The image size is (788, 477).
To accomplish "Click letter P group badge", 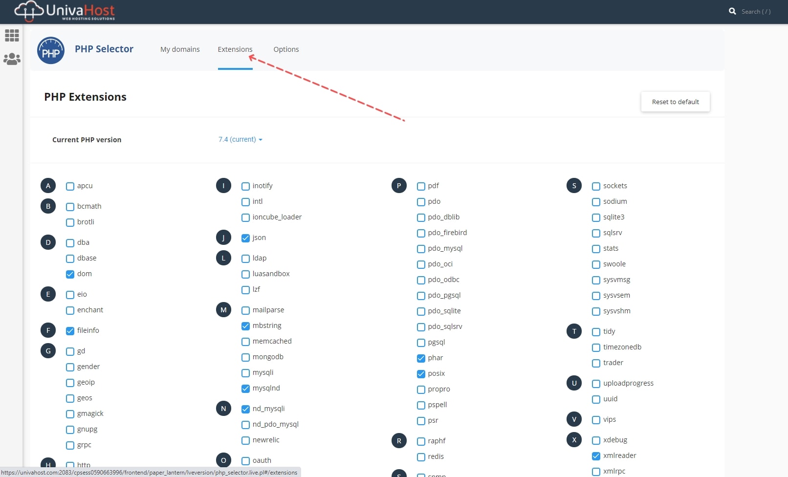I will point(399,186).
